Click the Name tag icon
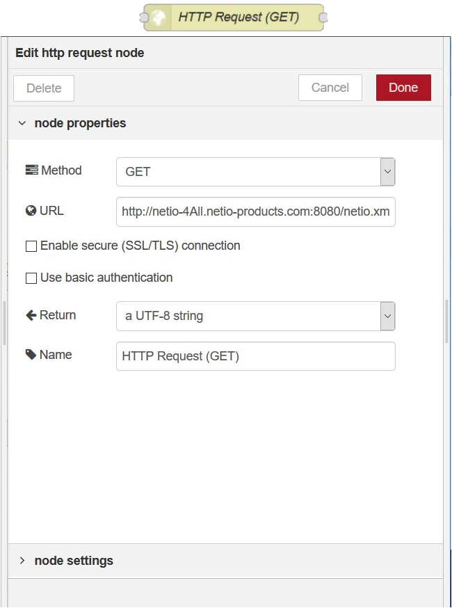Screen dimensions: 452x608 coord(31,355)
